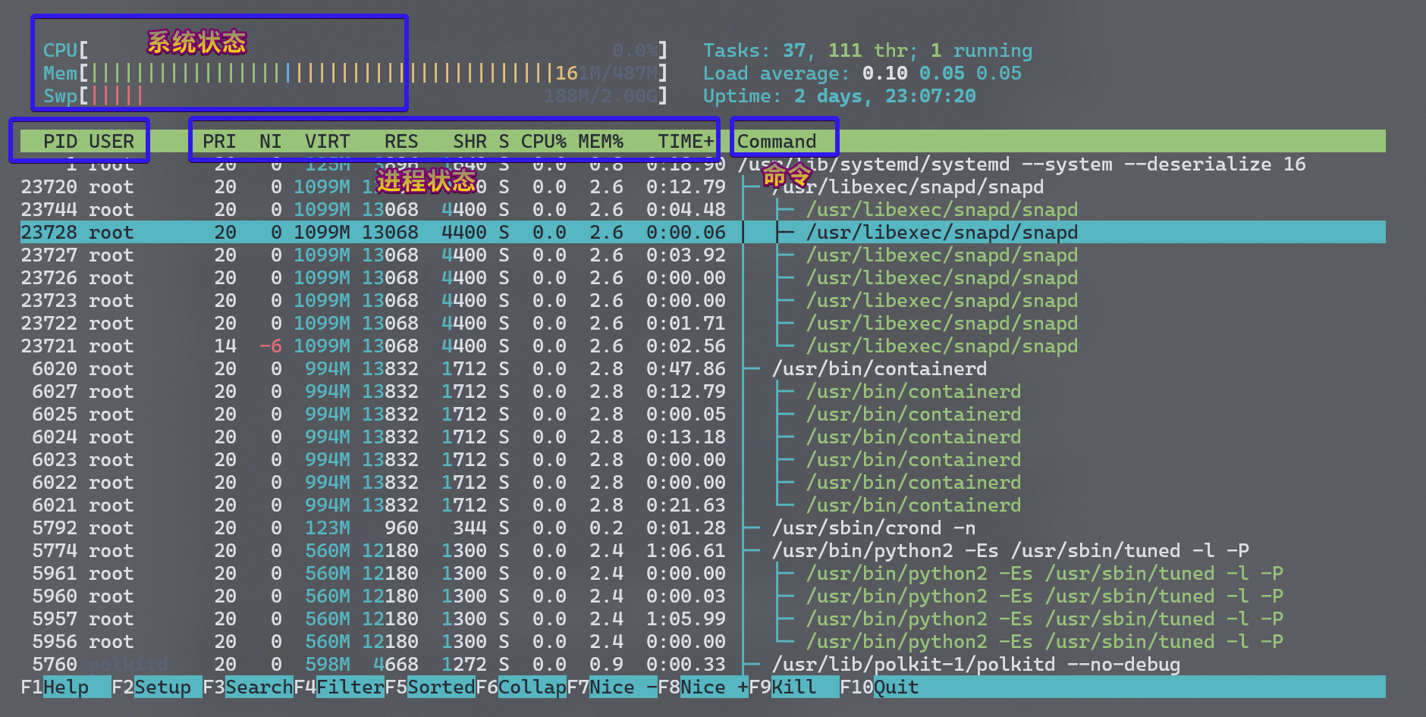1426x717 pixels.
Task: Select the polkitd --no-debug process row
Action: (x=975, y=665)
